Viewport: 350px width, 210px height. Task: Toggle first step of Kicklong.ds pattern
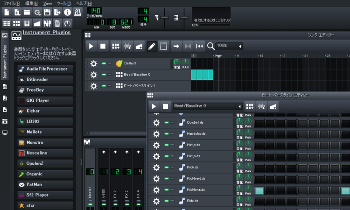click(259, 190)
